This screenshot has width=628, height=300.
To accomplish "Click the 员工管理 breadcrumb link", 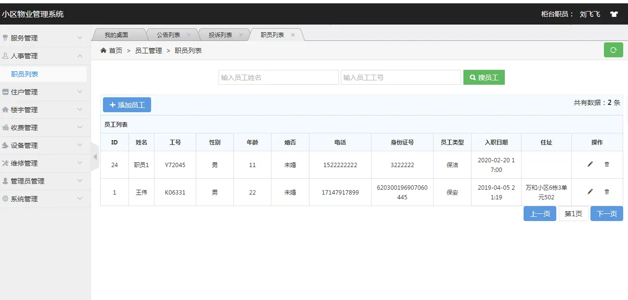I will click(x=149, y=51).
